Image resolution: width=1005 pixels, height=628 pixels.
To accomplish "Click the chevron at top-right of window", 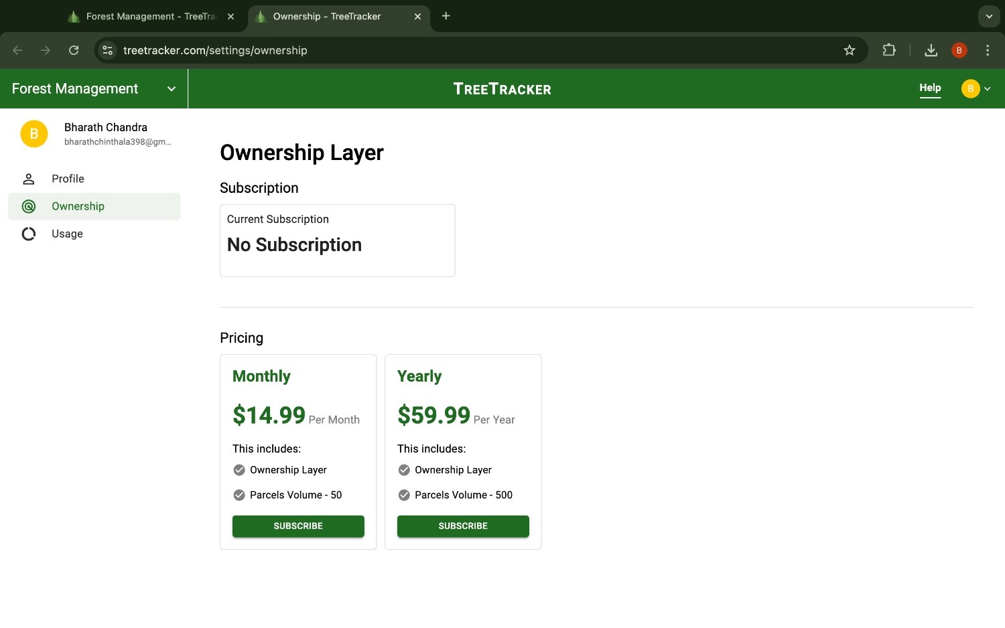I will 989,16.
